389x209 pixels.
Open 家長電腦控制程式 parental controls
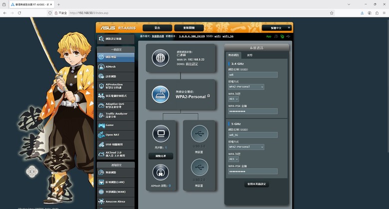pos(116,96)
